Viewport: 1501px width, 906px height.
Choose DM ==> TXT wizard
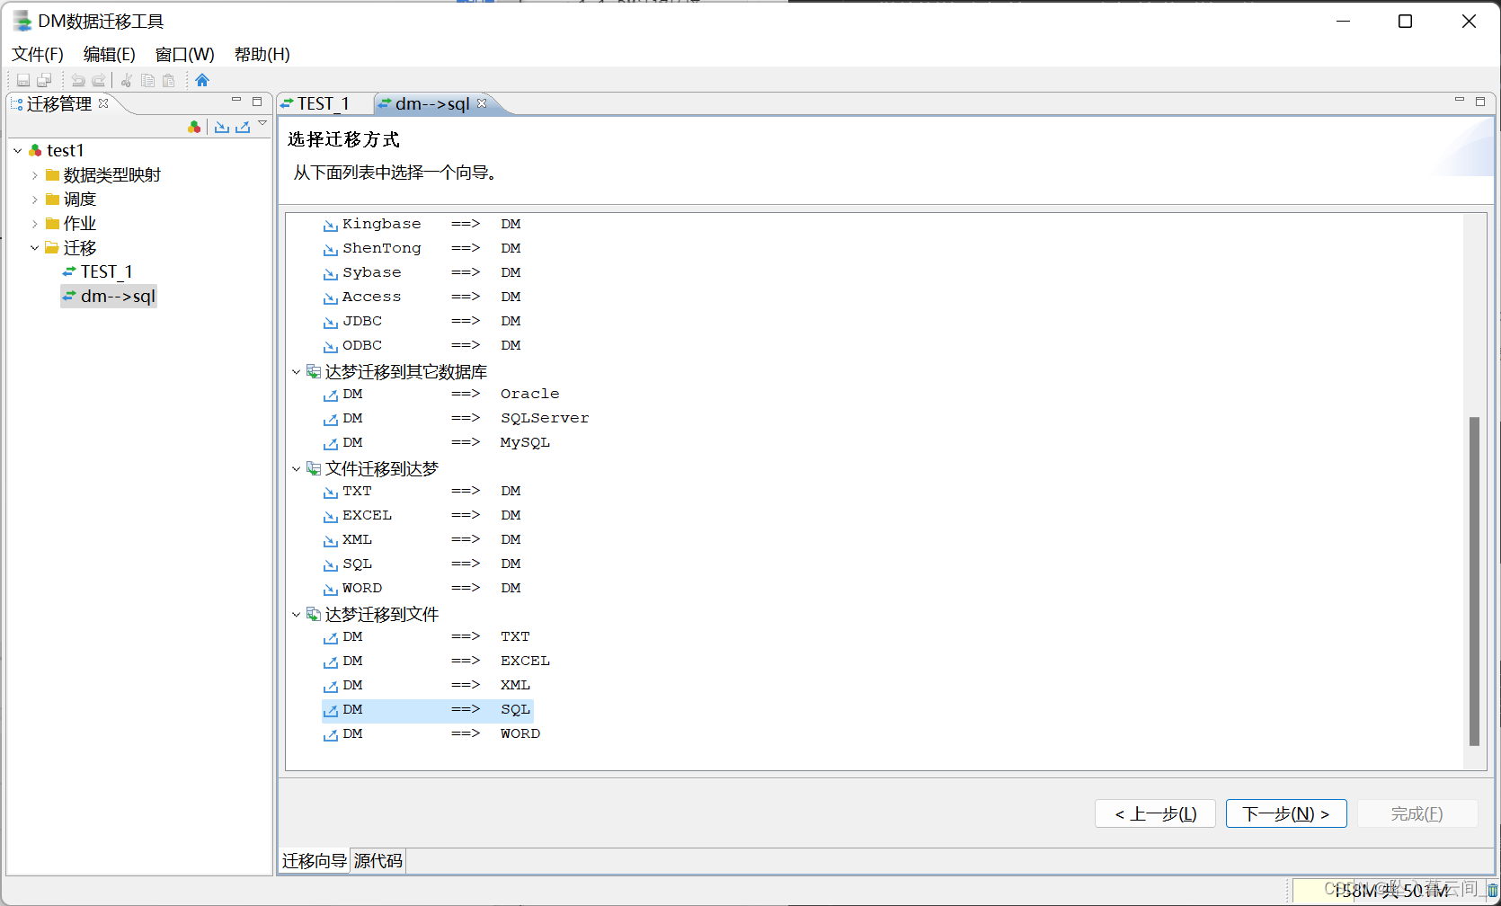tap(427, 636)
